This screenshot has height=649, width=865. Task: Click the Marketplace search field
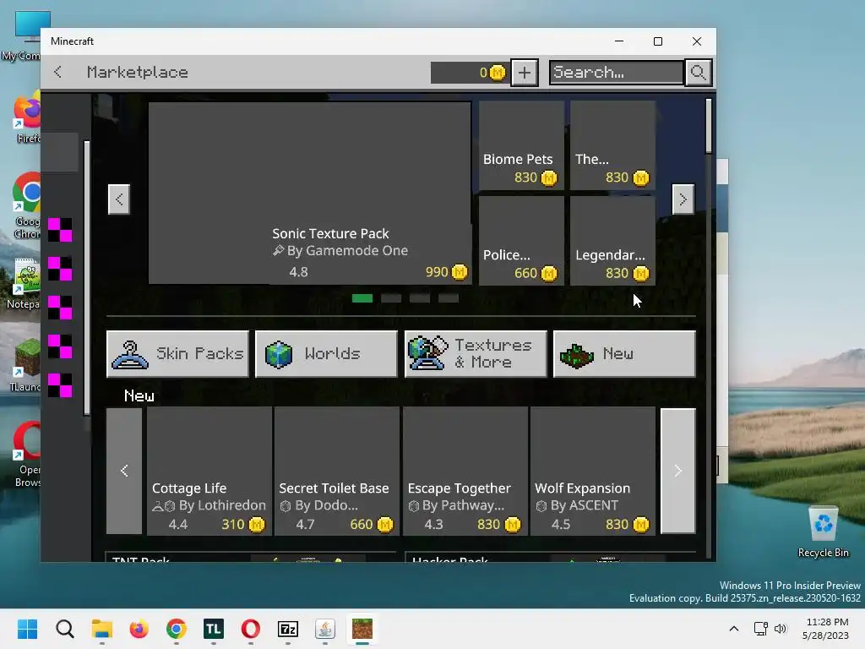pyautogui.click(x=616, y=73)
